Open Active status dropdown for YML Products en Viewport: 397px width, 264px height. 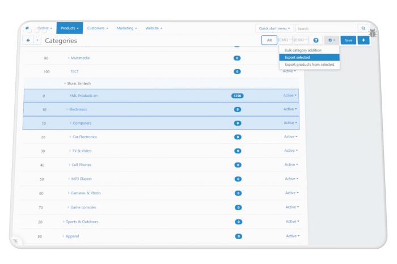coord(290,96)
